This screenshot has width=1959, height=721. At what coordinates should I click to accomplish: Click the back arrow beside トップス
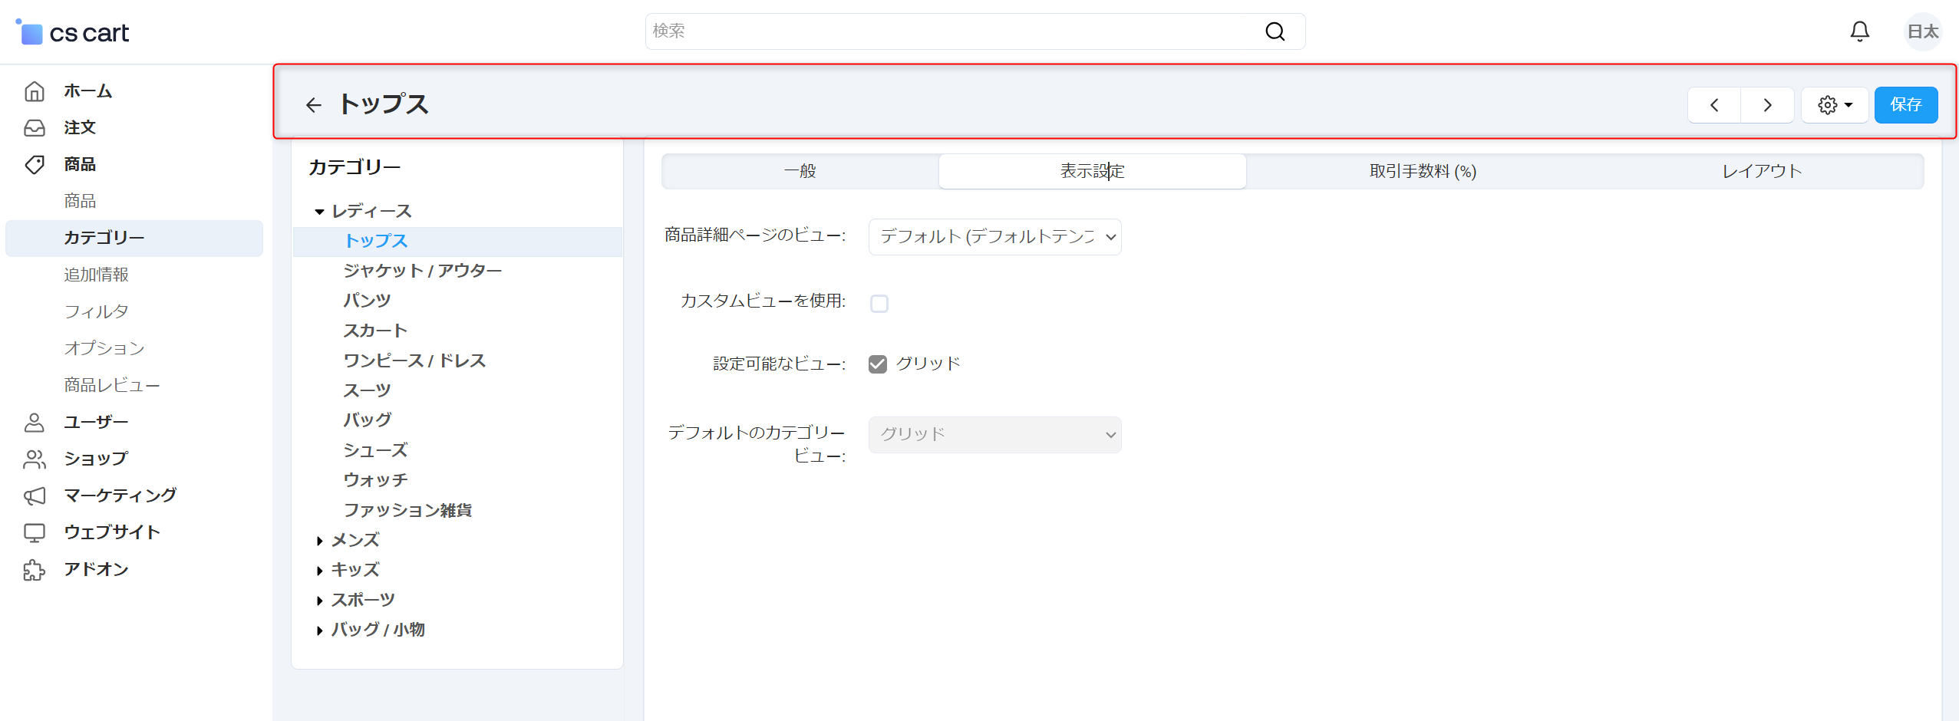313,105
